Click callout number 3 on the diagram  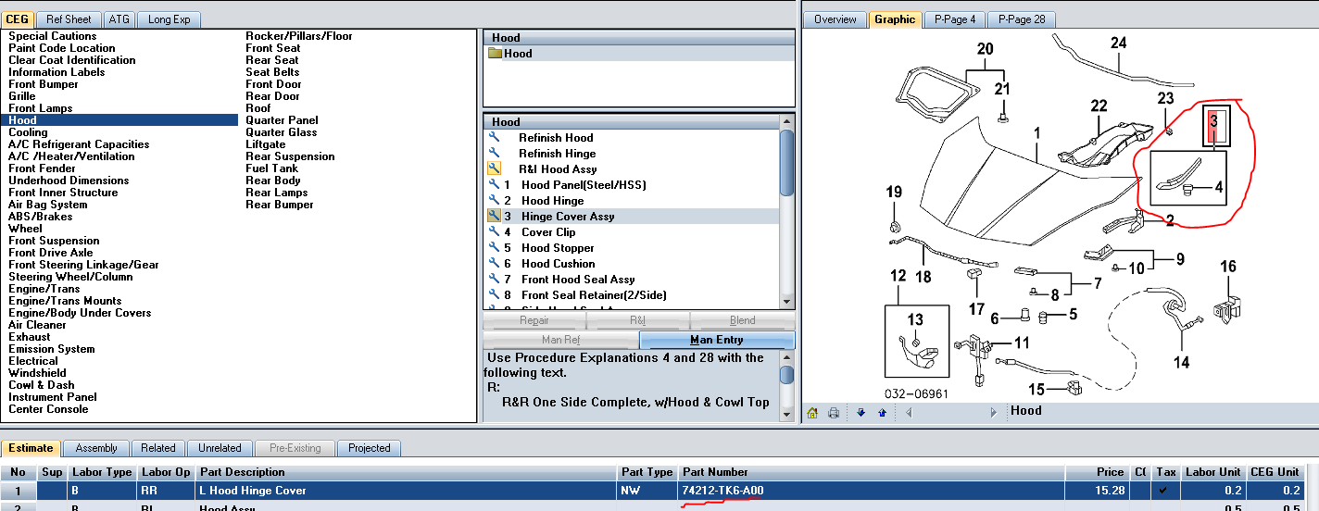[1212, 121]
